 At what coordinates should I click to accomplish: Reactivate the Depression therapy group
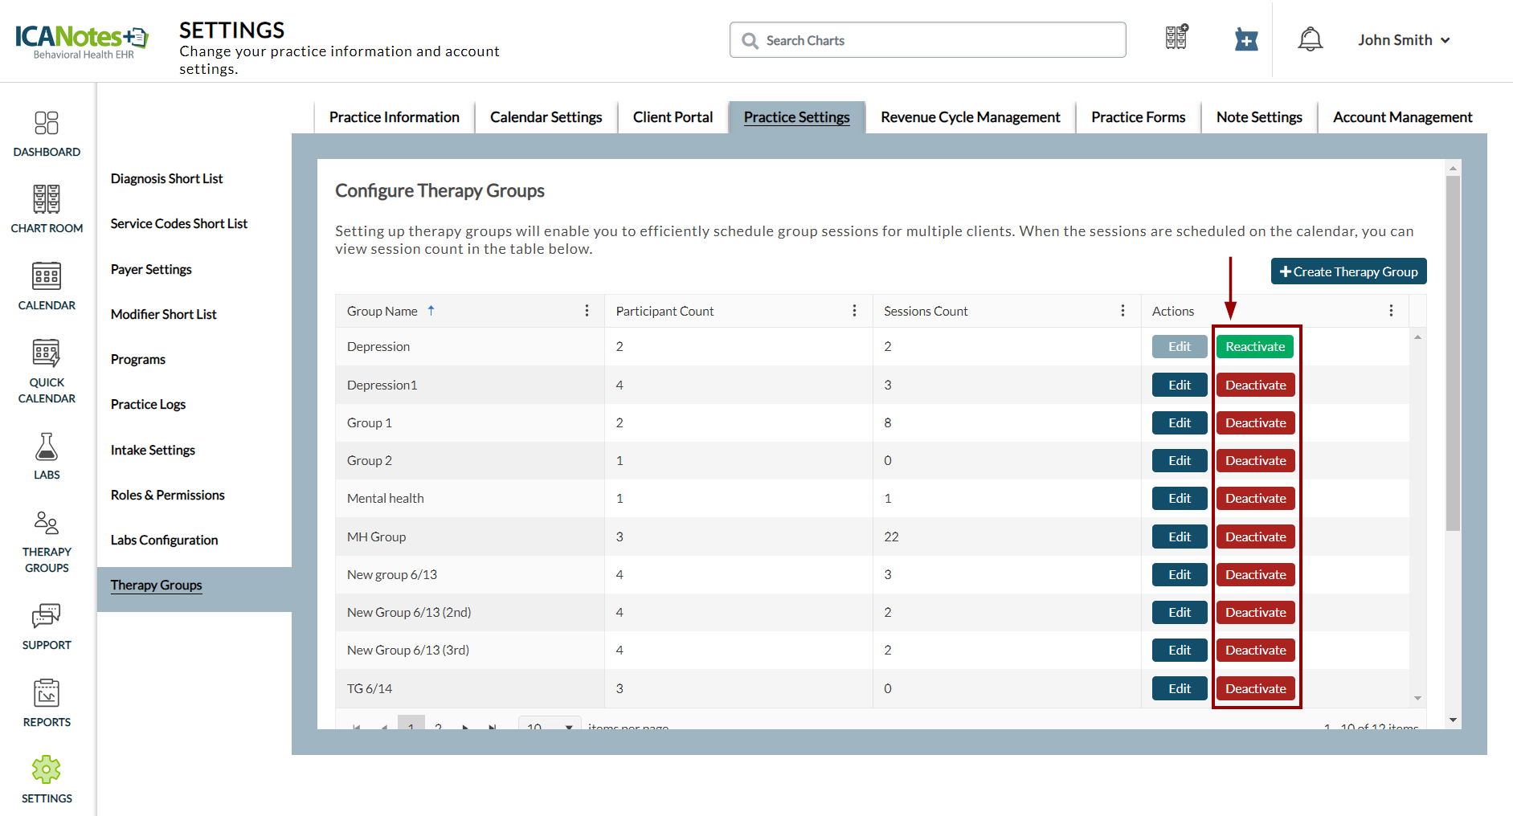coord(1254,347)
